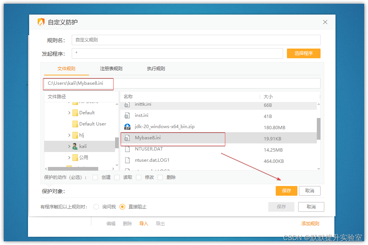The height and width of the screenshot is (245, 368).
Task: Click the inittk.ini file icon
Action: [127, 105]
